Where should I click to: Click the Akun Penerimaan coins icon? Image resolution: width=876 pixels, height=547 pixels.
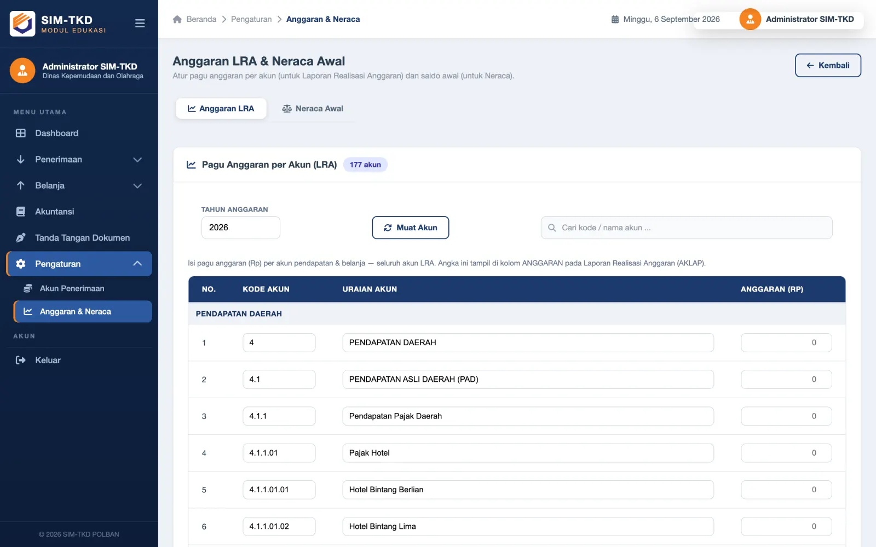(x=28, y=288)
